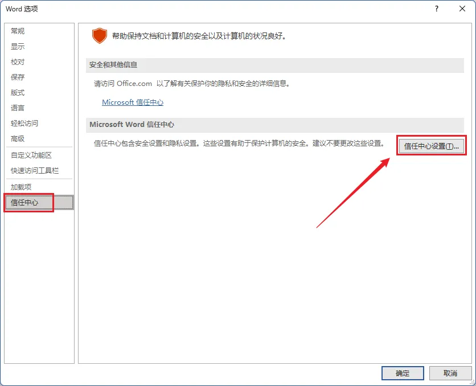The height and width of the screenshot is (386, 476).
Task: Close the Word 选项 dialog
Action: 462,9
